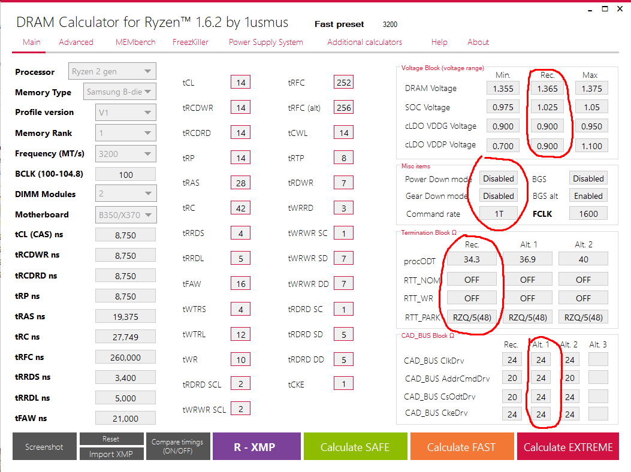Click recommended RTT_NOM OFF field

[x=472, y=279]
